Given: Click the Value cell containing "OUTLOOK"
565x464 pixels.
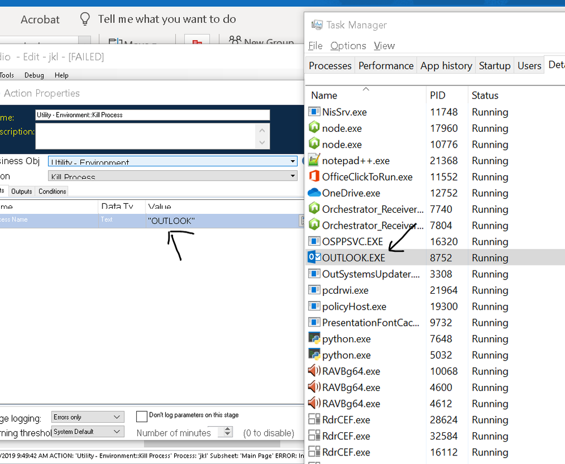Looking at the screenshot, I should point(223,221).
